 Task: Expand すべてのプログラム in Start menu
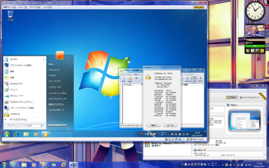point(25,120)
